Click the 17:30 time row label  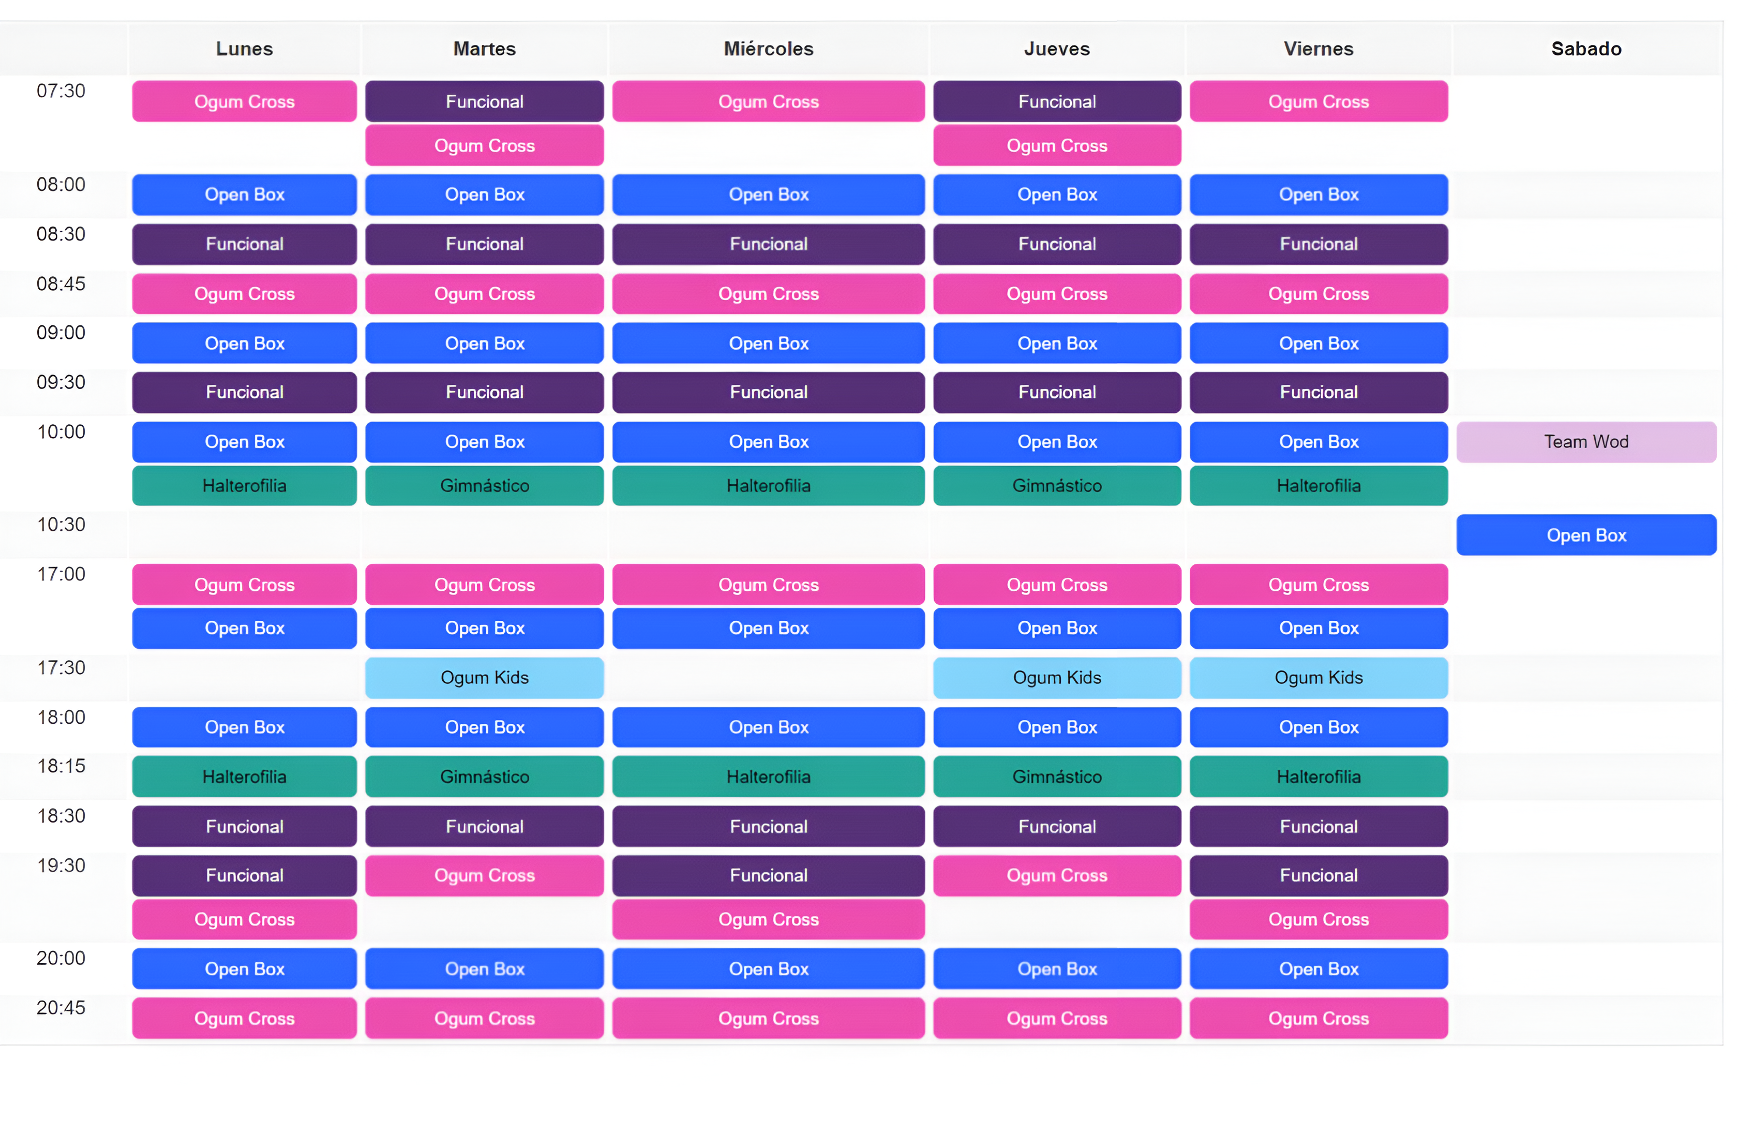point(62,667)
